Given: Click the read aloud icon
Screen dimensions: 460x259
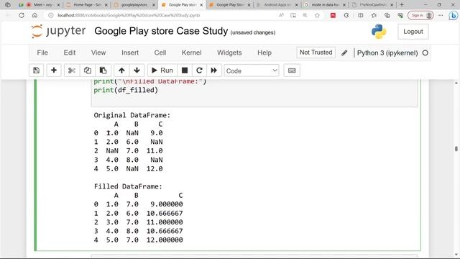Looking at the screenshot, I should (281, 15).
